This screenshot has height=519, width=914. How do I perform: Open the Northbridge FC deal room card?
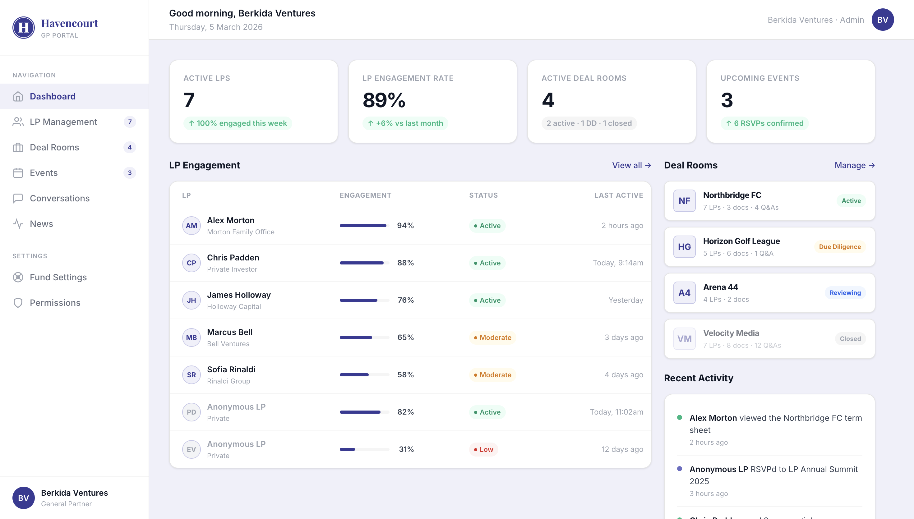tap(769, 200)
